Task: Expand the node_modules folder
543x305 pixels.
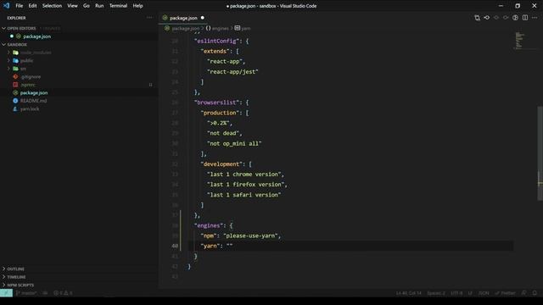Action: click(x=8, y=53)
